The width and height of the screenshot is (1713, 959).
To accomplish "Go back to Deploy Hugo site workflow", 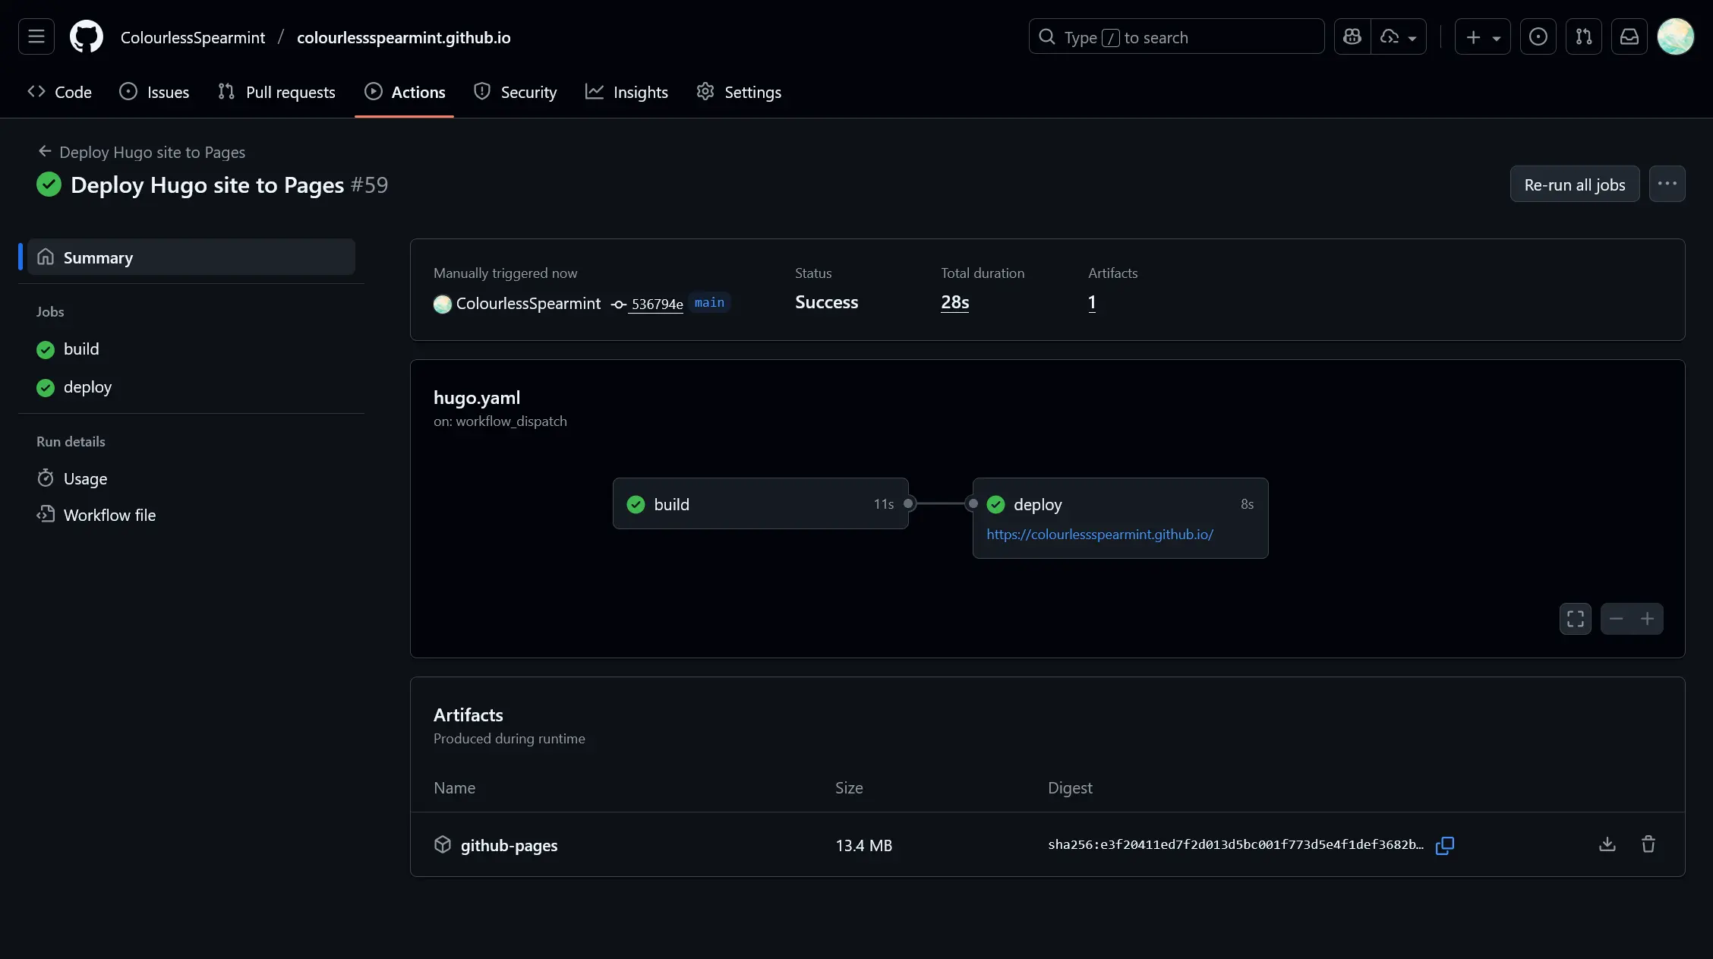I will [142, 152].
